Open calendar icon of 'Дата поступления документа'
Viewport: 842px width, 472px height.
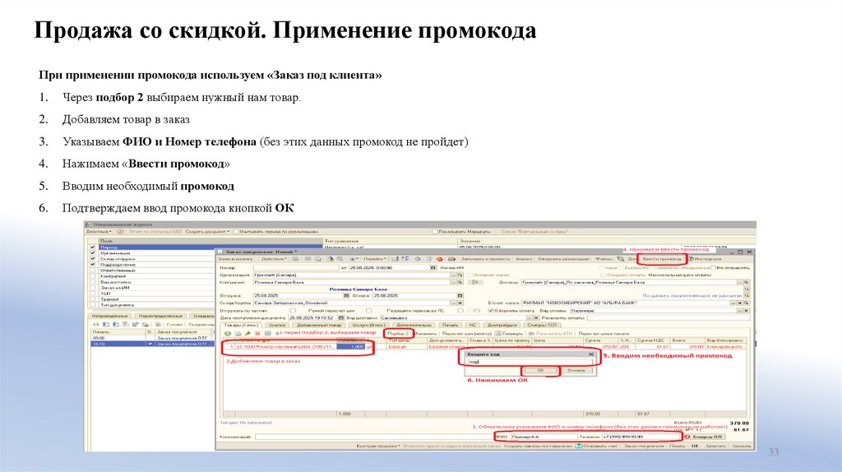[x=341, y=318]
